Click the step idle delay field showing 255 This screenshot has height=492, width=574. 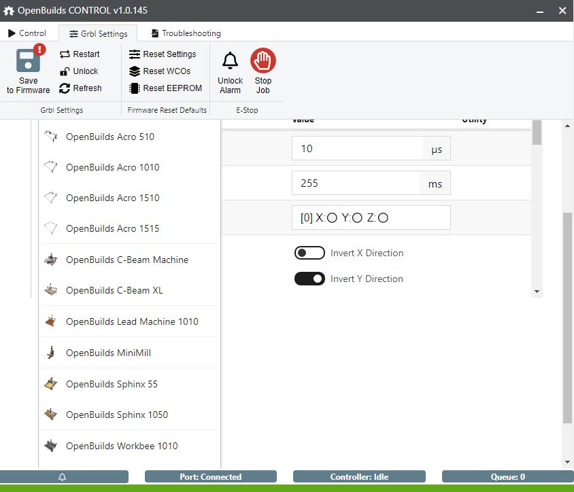(356, 183)
